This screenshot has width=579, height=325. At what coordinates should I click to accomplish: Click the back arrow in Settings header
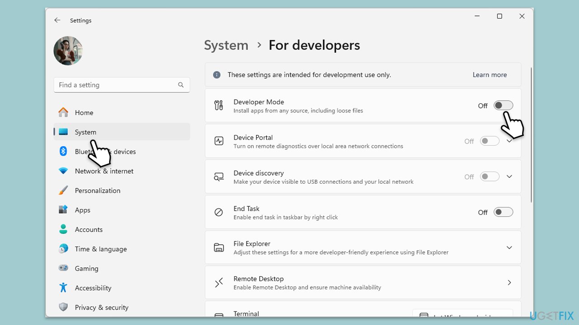pyautogui.click(x=57, y=20)
